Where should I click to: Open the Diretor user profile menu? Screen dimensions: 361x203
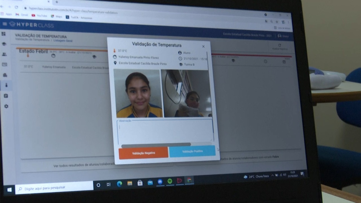283,36
